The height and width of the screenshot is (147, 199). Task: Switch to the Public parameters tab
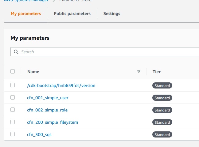coord(72,13)
